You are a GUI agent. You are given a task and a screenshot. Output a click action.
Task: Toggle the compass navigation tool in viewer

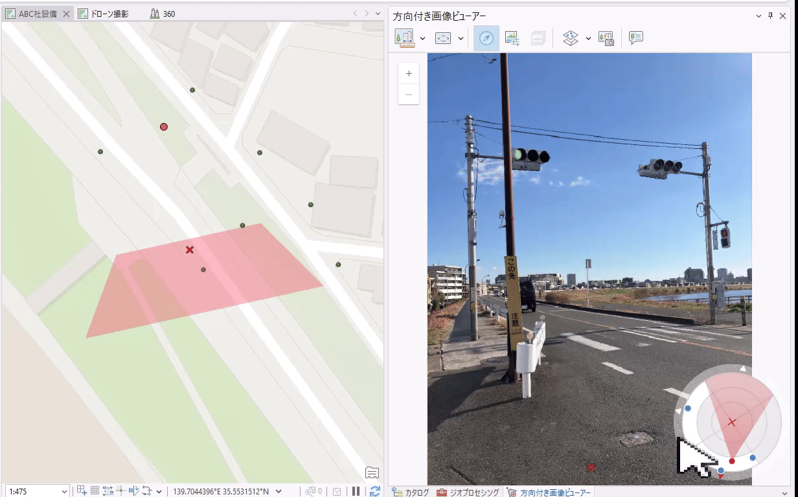pos(486,39)
